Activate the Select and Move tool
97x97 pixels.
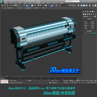(27, 5)
